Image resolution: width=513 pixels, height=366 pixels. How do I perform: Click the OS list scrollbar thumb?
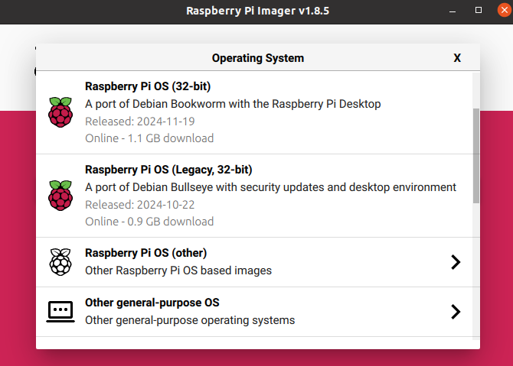click(x=476, y=153)
